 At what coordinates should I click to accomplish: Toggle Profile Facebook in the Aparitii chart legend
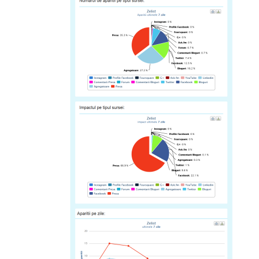(121, 78)
